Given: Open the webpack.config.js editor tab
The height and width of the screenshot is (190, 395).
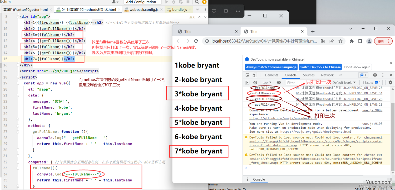Looking at the screenshot, I should tap(144, 9).
